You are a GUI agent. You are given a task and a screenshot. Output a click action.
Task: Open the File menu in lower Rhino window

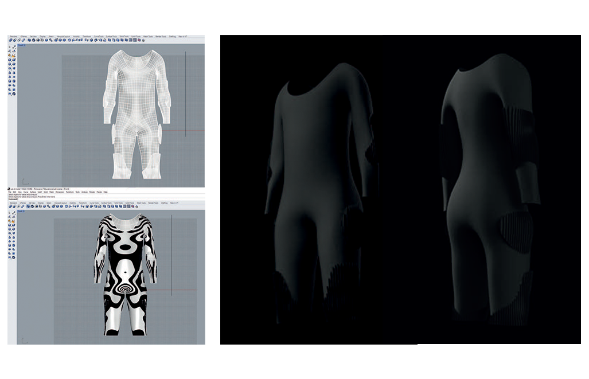pos(10,192)
